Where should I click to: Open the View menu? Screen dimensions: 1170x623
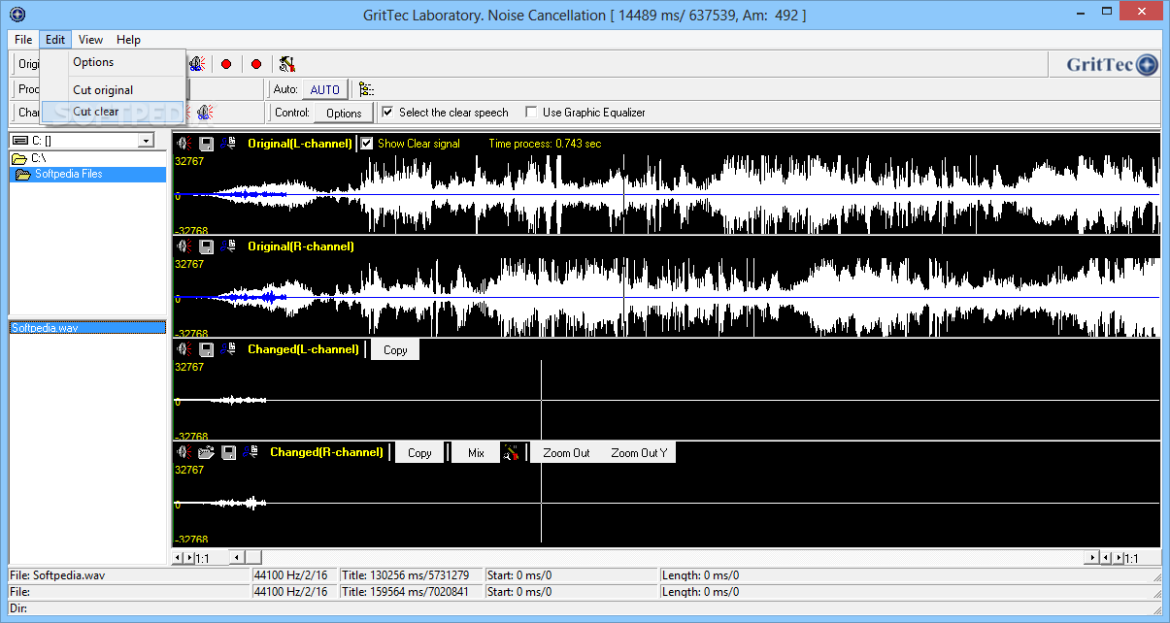click(x=91, y=40)
